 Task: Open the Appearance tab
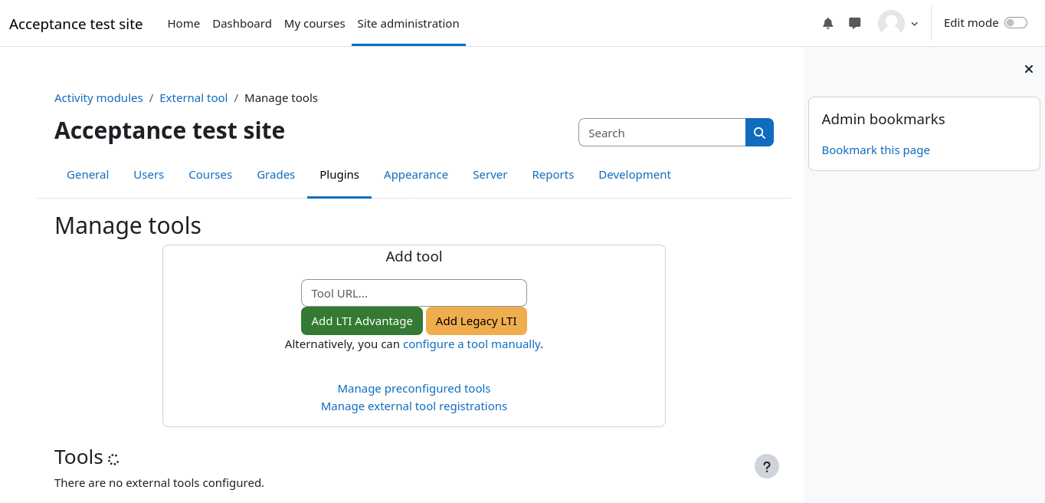coord(416,175)
